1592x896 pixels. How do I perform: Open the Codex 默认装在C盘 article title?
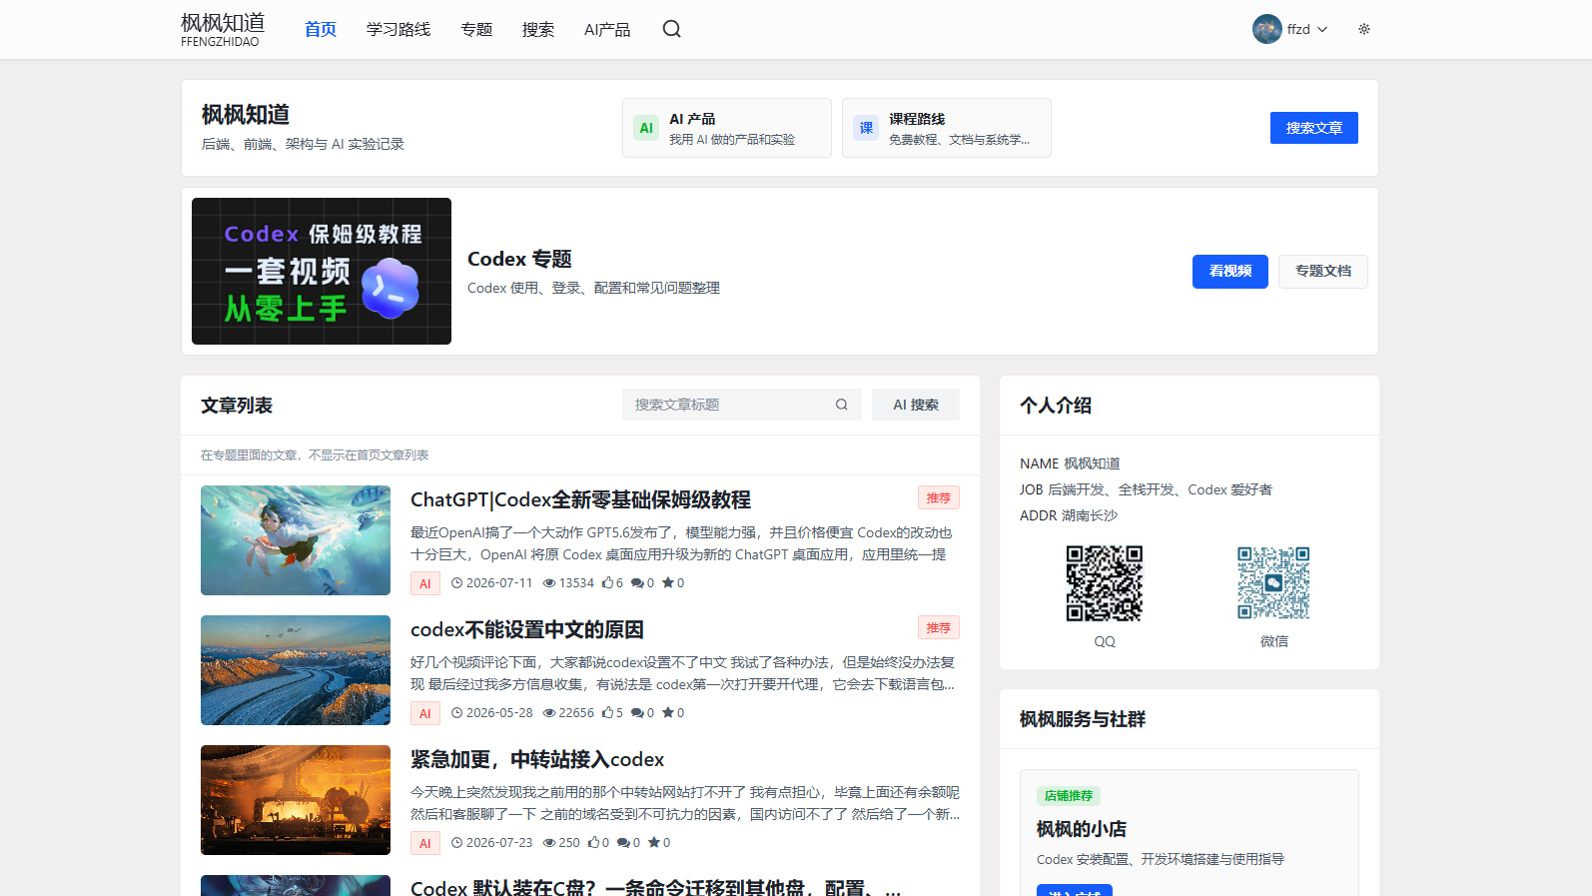click(x=656, y=887)
